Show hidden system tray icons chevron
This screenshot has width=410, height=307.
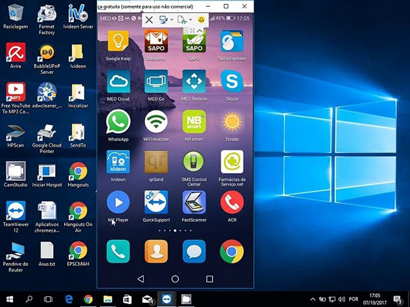[313, 299]
